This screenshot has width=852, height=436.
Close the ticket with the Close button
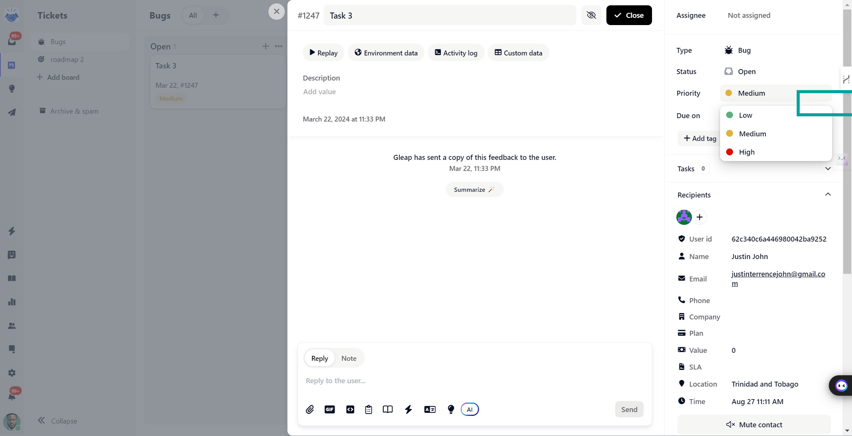tap(629, 15)
